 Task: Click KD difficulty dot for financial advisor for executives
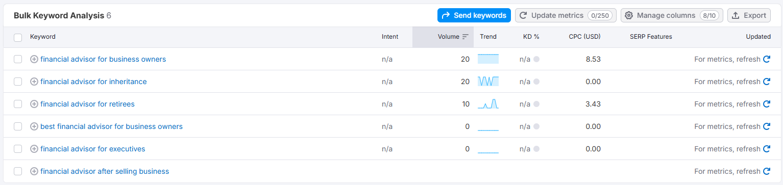(x=536, y=149)
